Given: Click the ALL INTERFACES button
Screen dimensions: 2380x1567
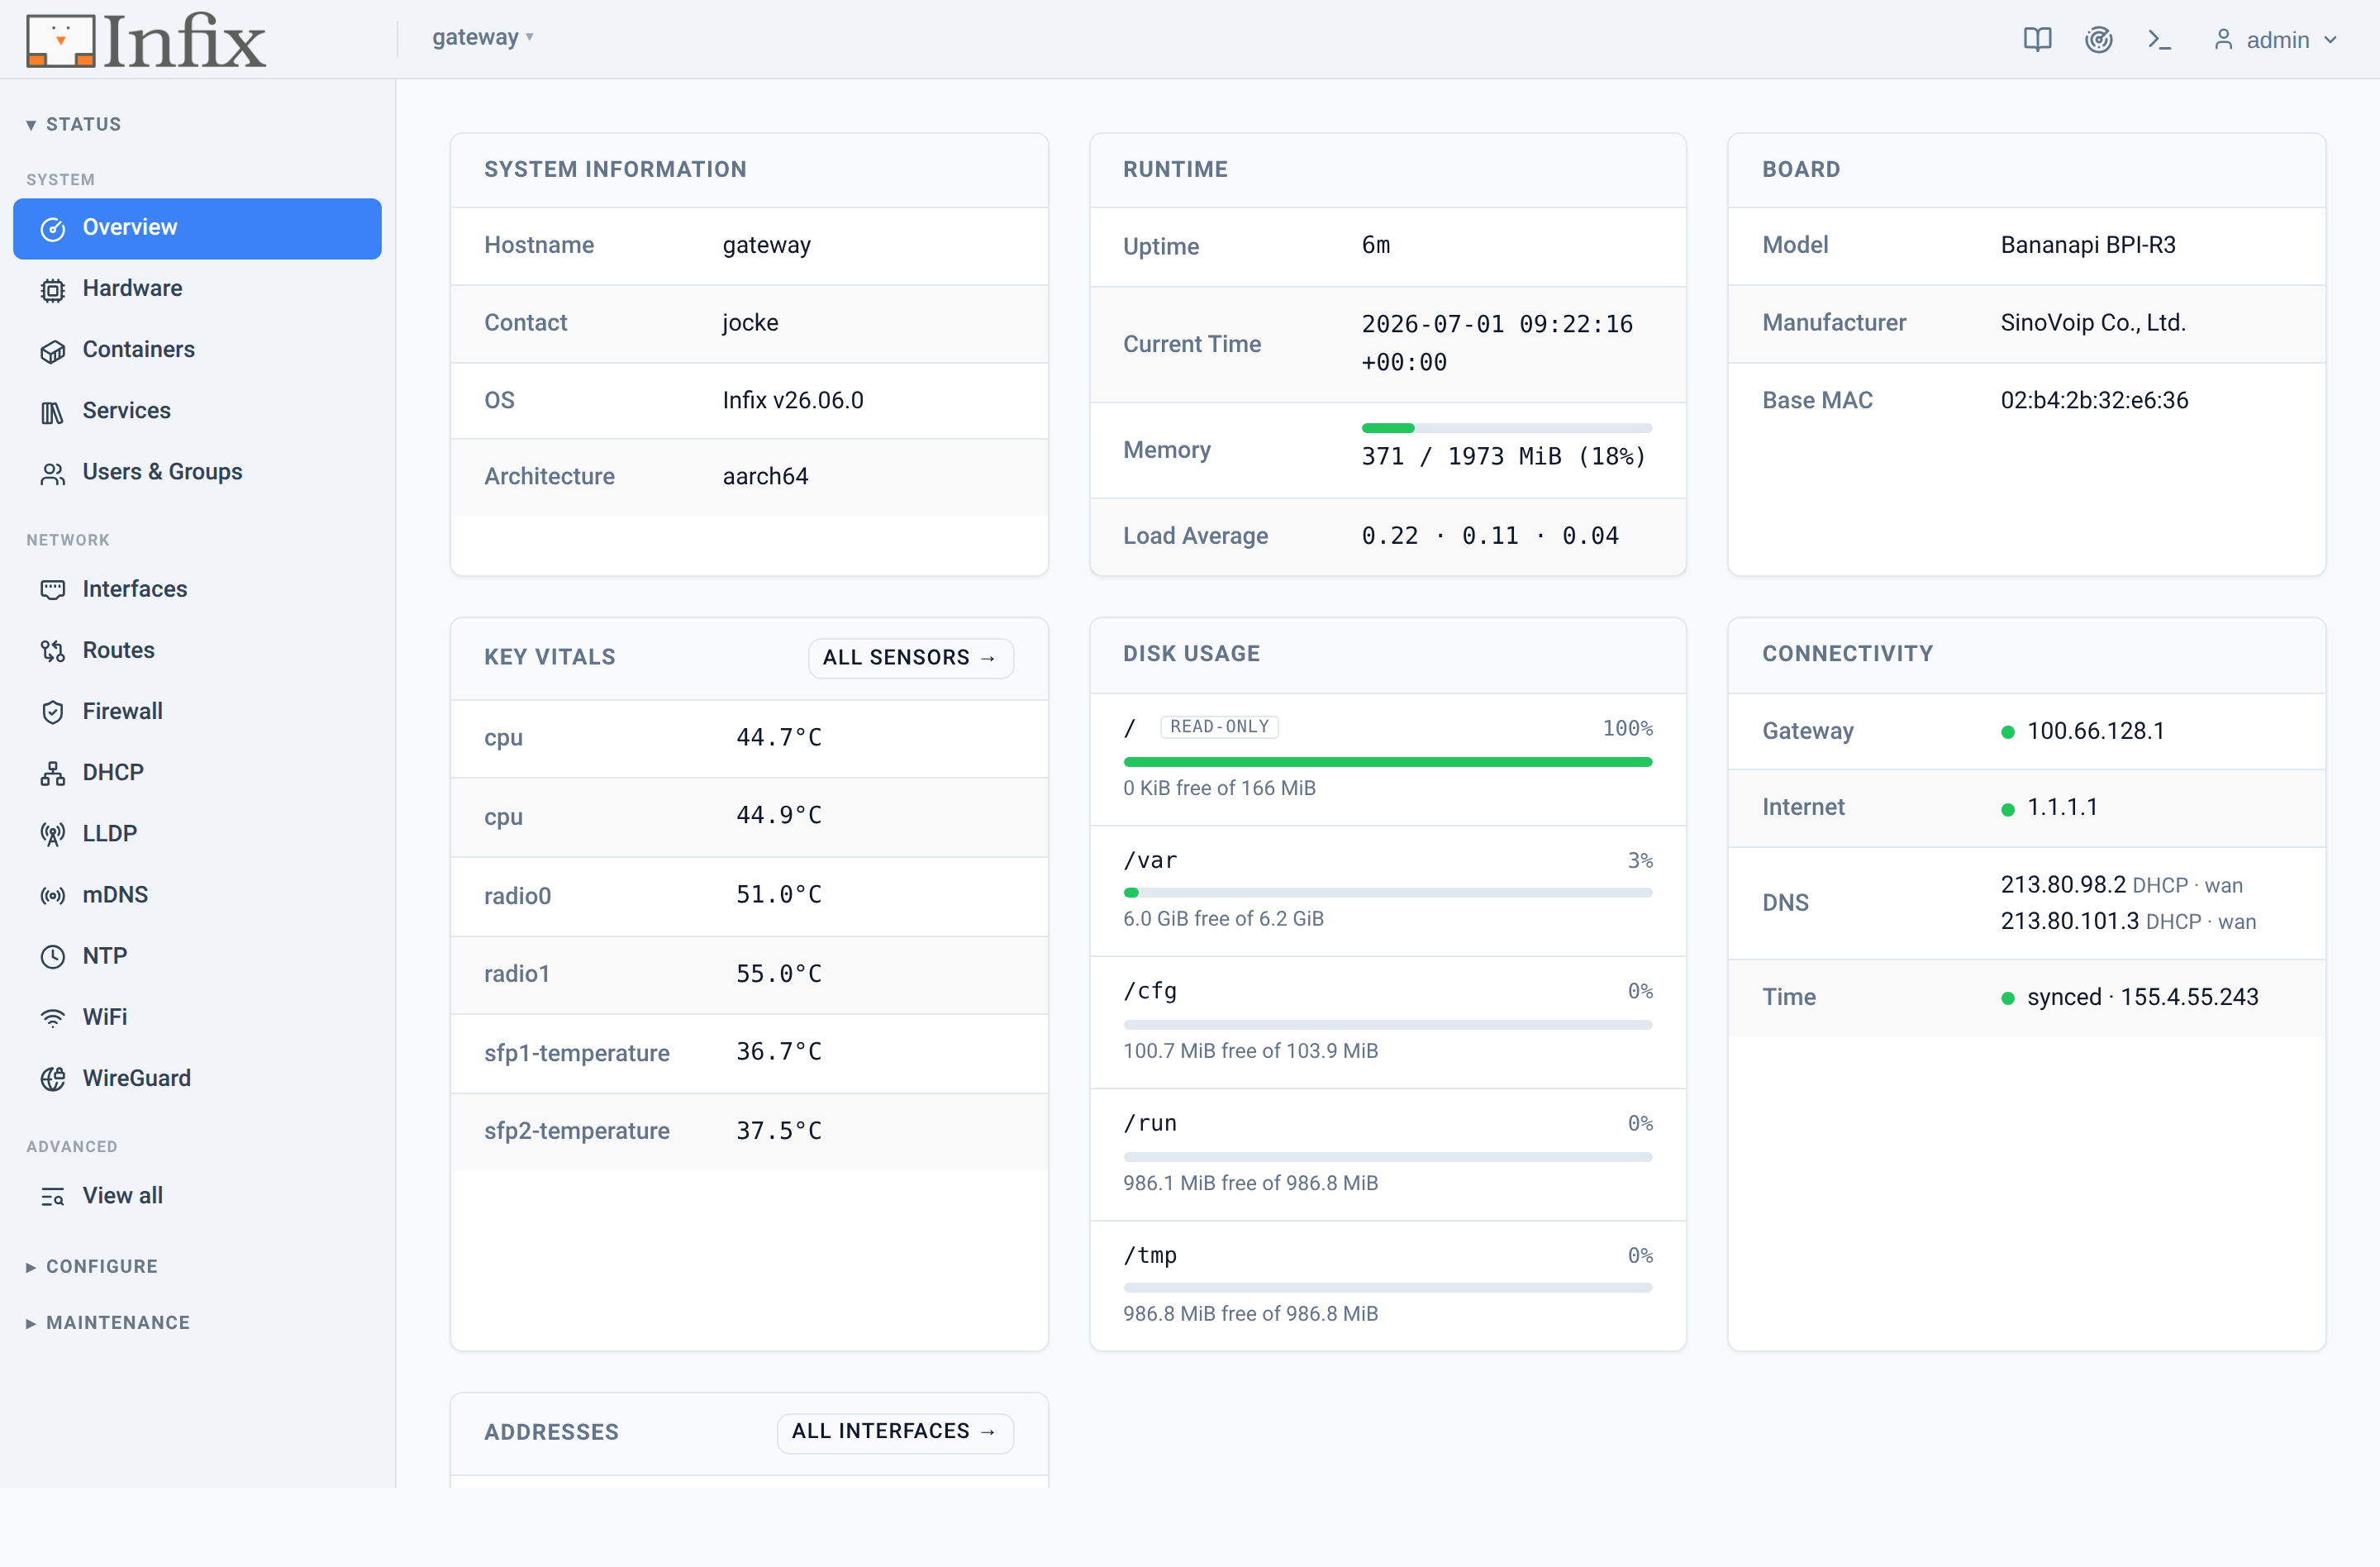Looking at the screenshot, I should 895,1432.
